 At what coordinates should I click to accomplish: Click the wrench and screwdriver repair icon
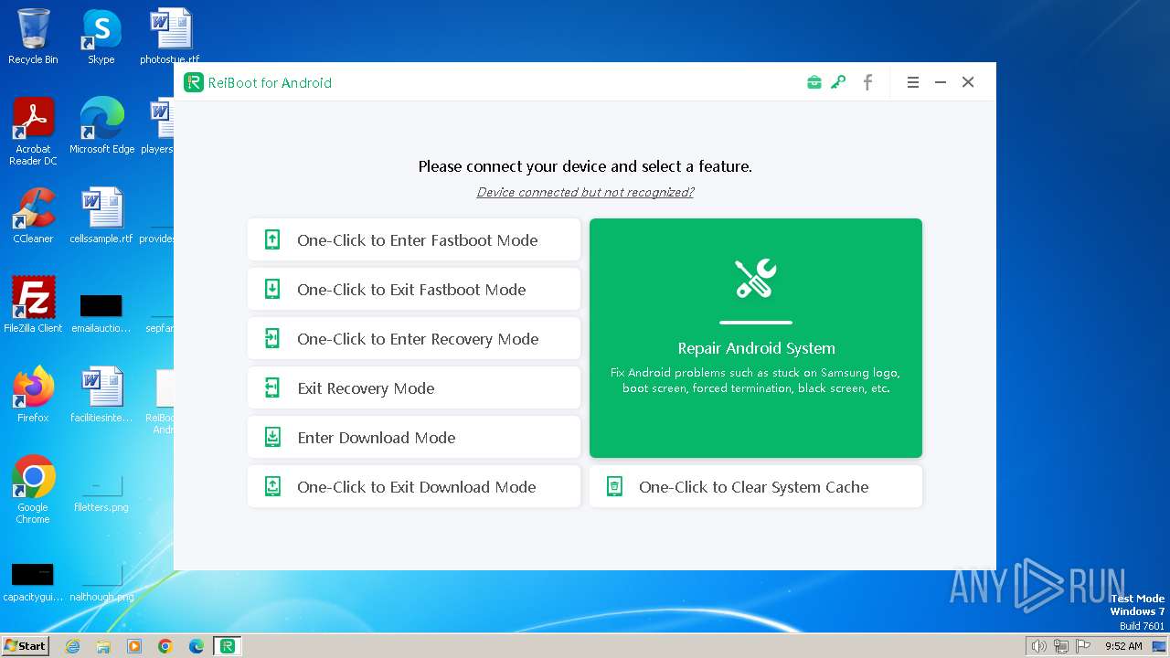coord(756,278)
